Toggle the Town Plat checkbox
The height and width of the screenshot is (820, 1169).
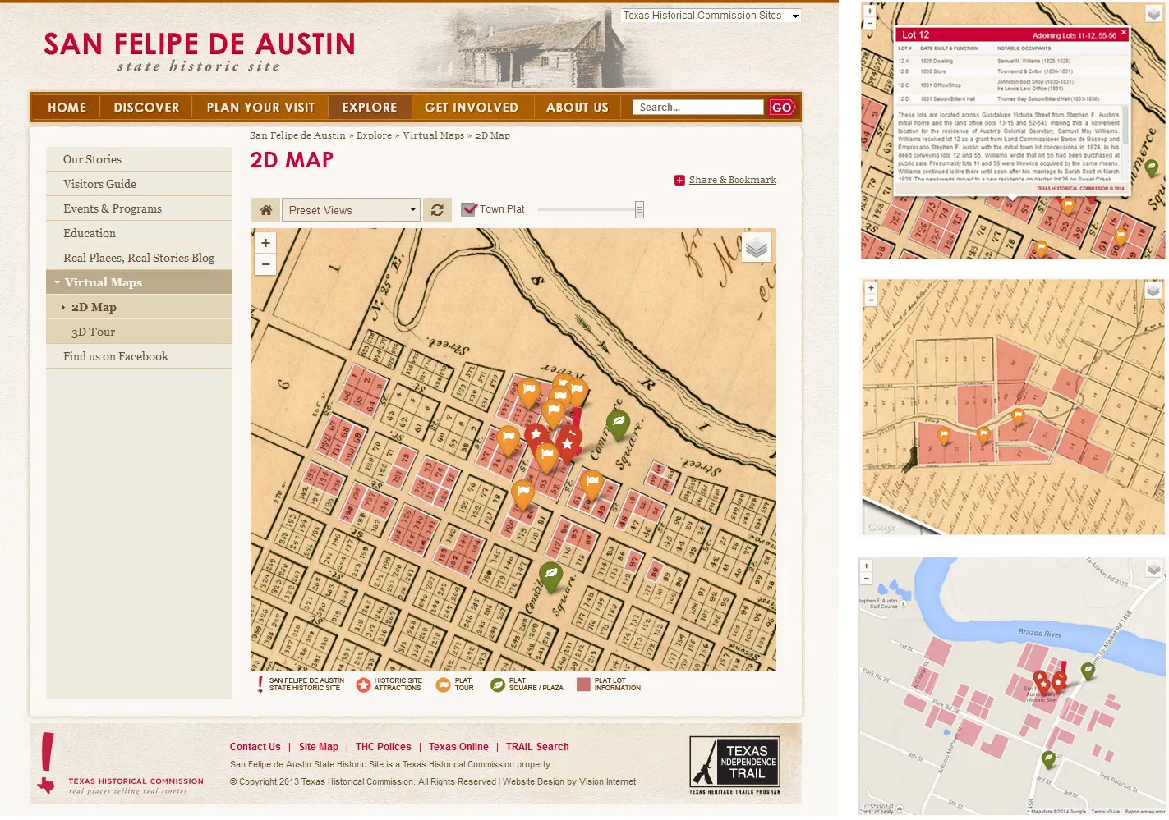pyautogui.click(x=469, y=209)
